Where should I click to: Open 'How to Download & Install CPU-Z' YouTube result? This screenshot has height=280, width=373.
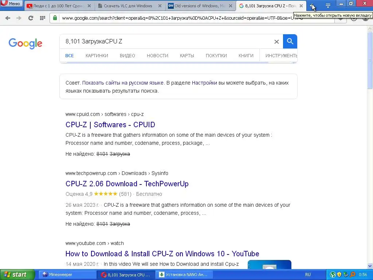coord(162,254)
